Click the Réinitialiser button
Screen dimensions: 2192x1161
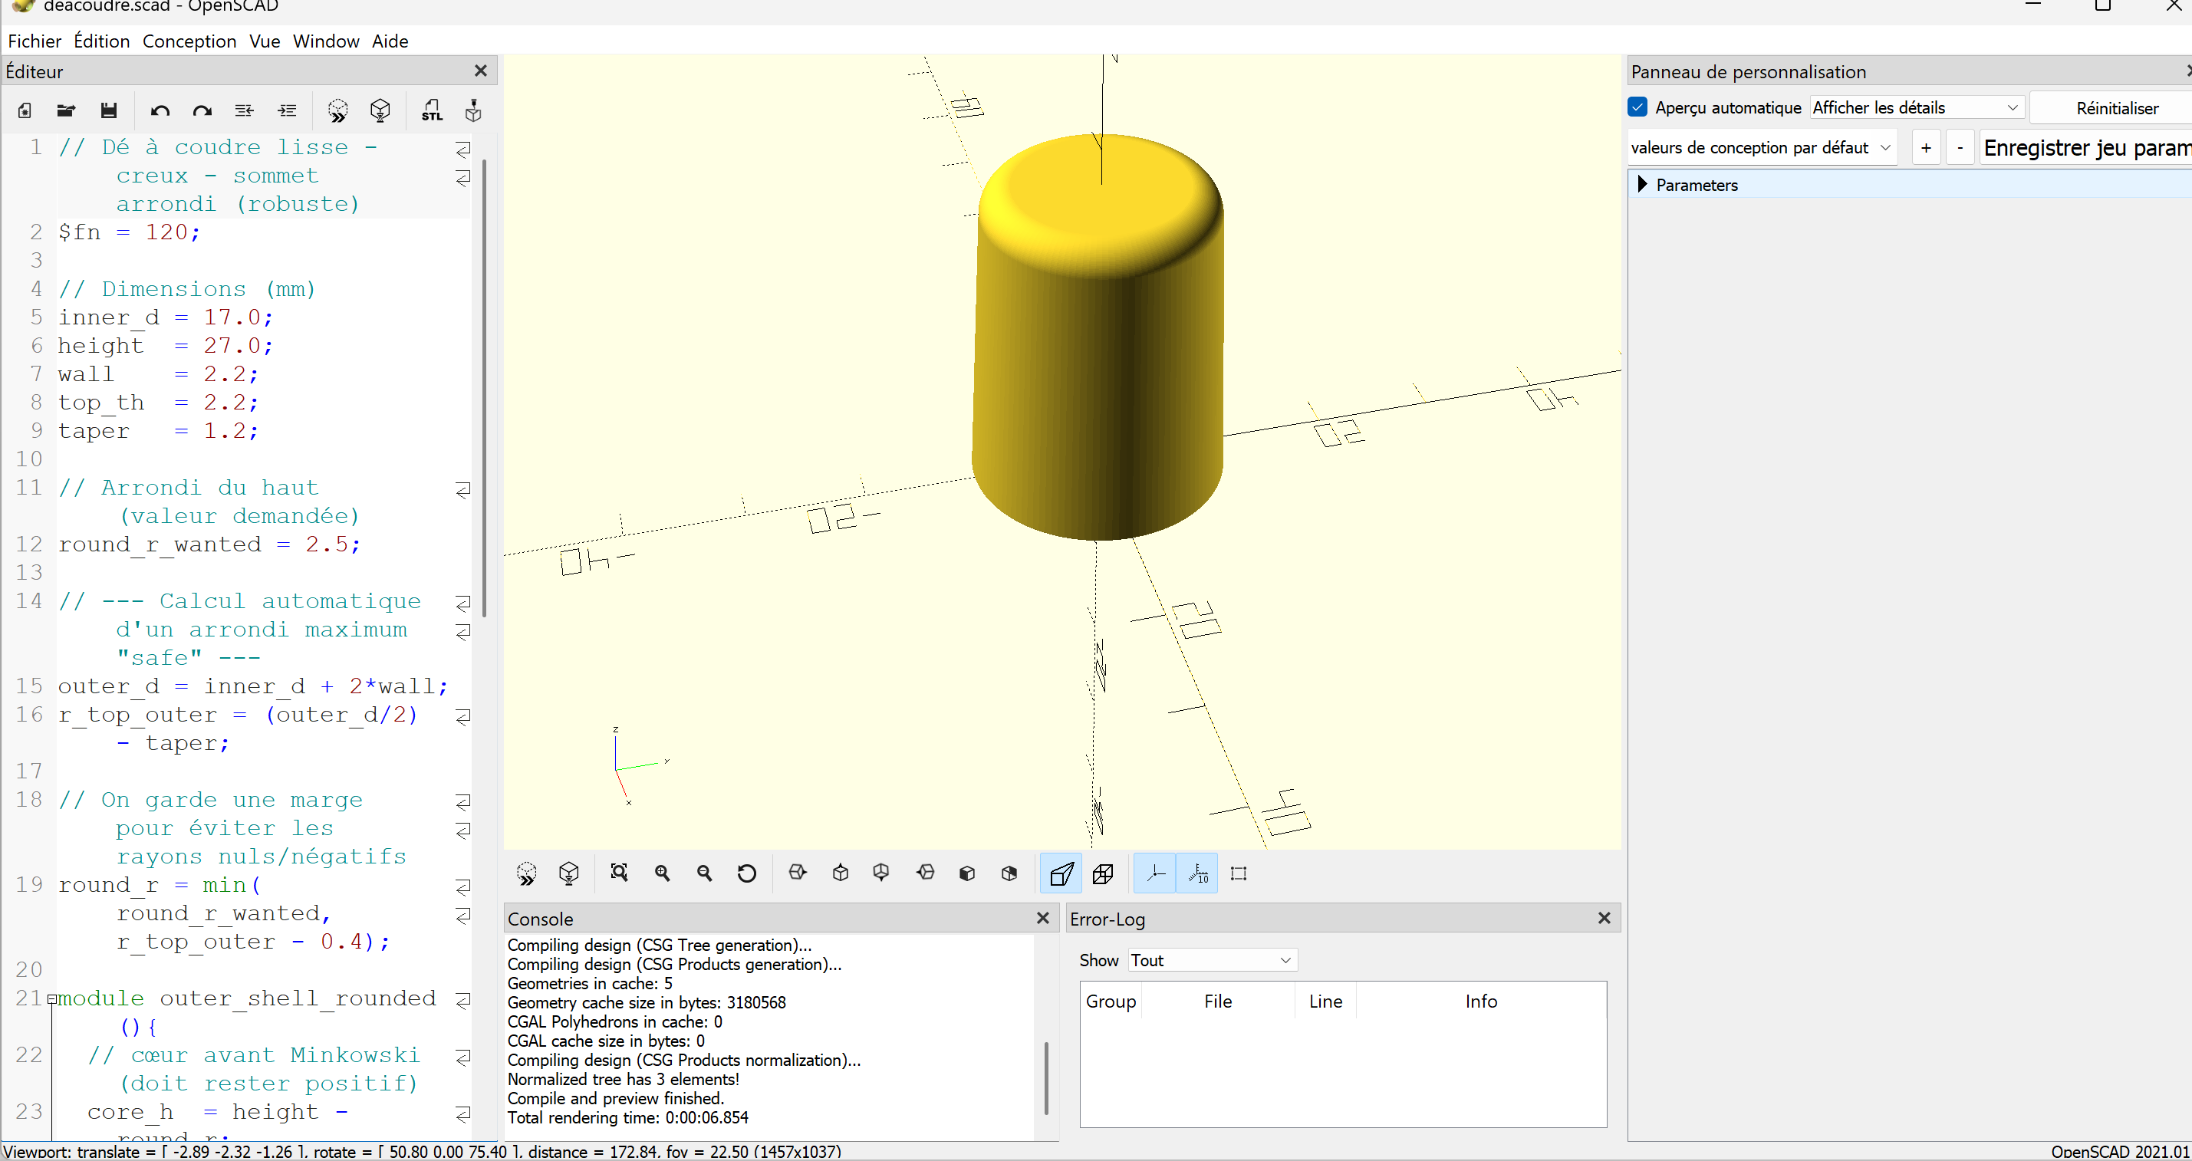pos(2115,108)
